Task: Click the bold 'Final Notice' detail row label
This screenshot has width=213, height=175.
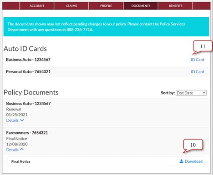Action: point(21,162)
